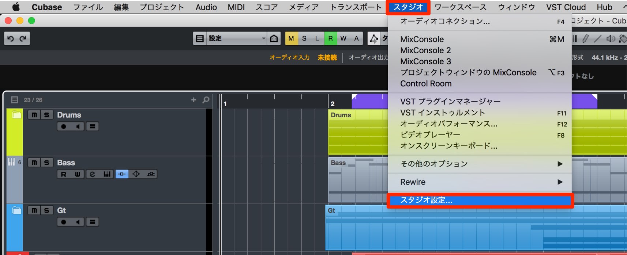627x255 pixels.
Task: Deactivate all Mute states with yellow M
Action: pos(291,38)
